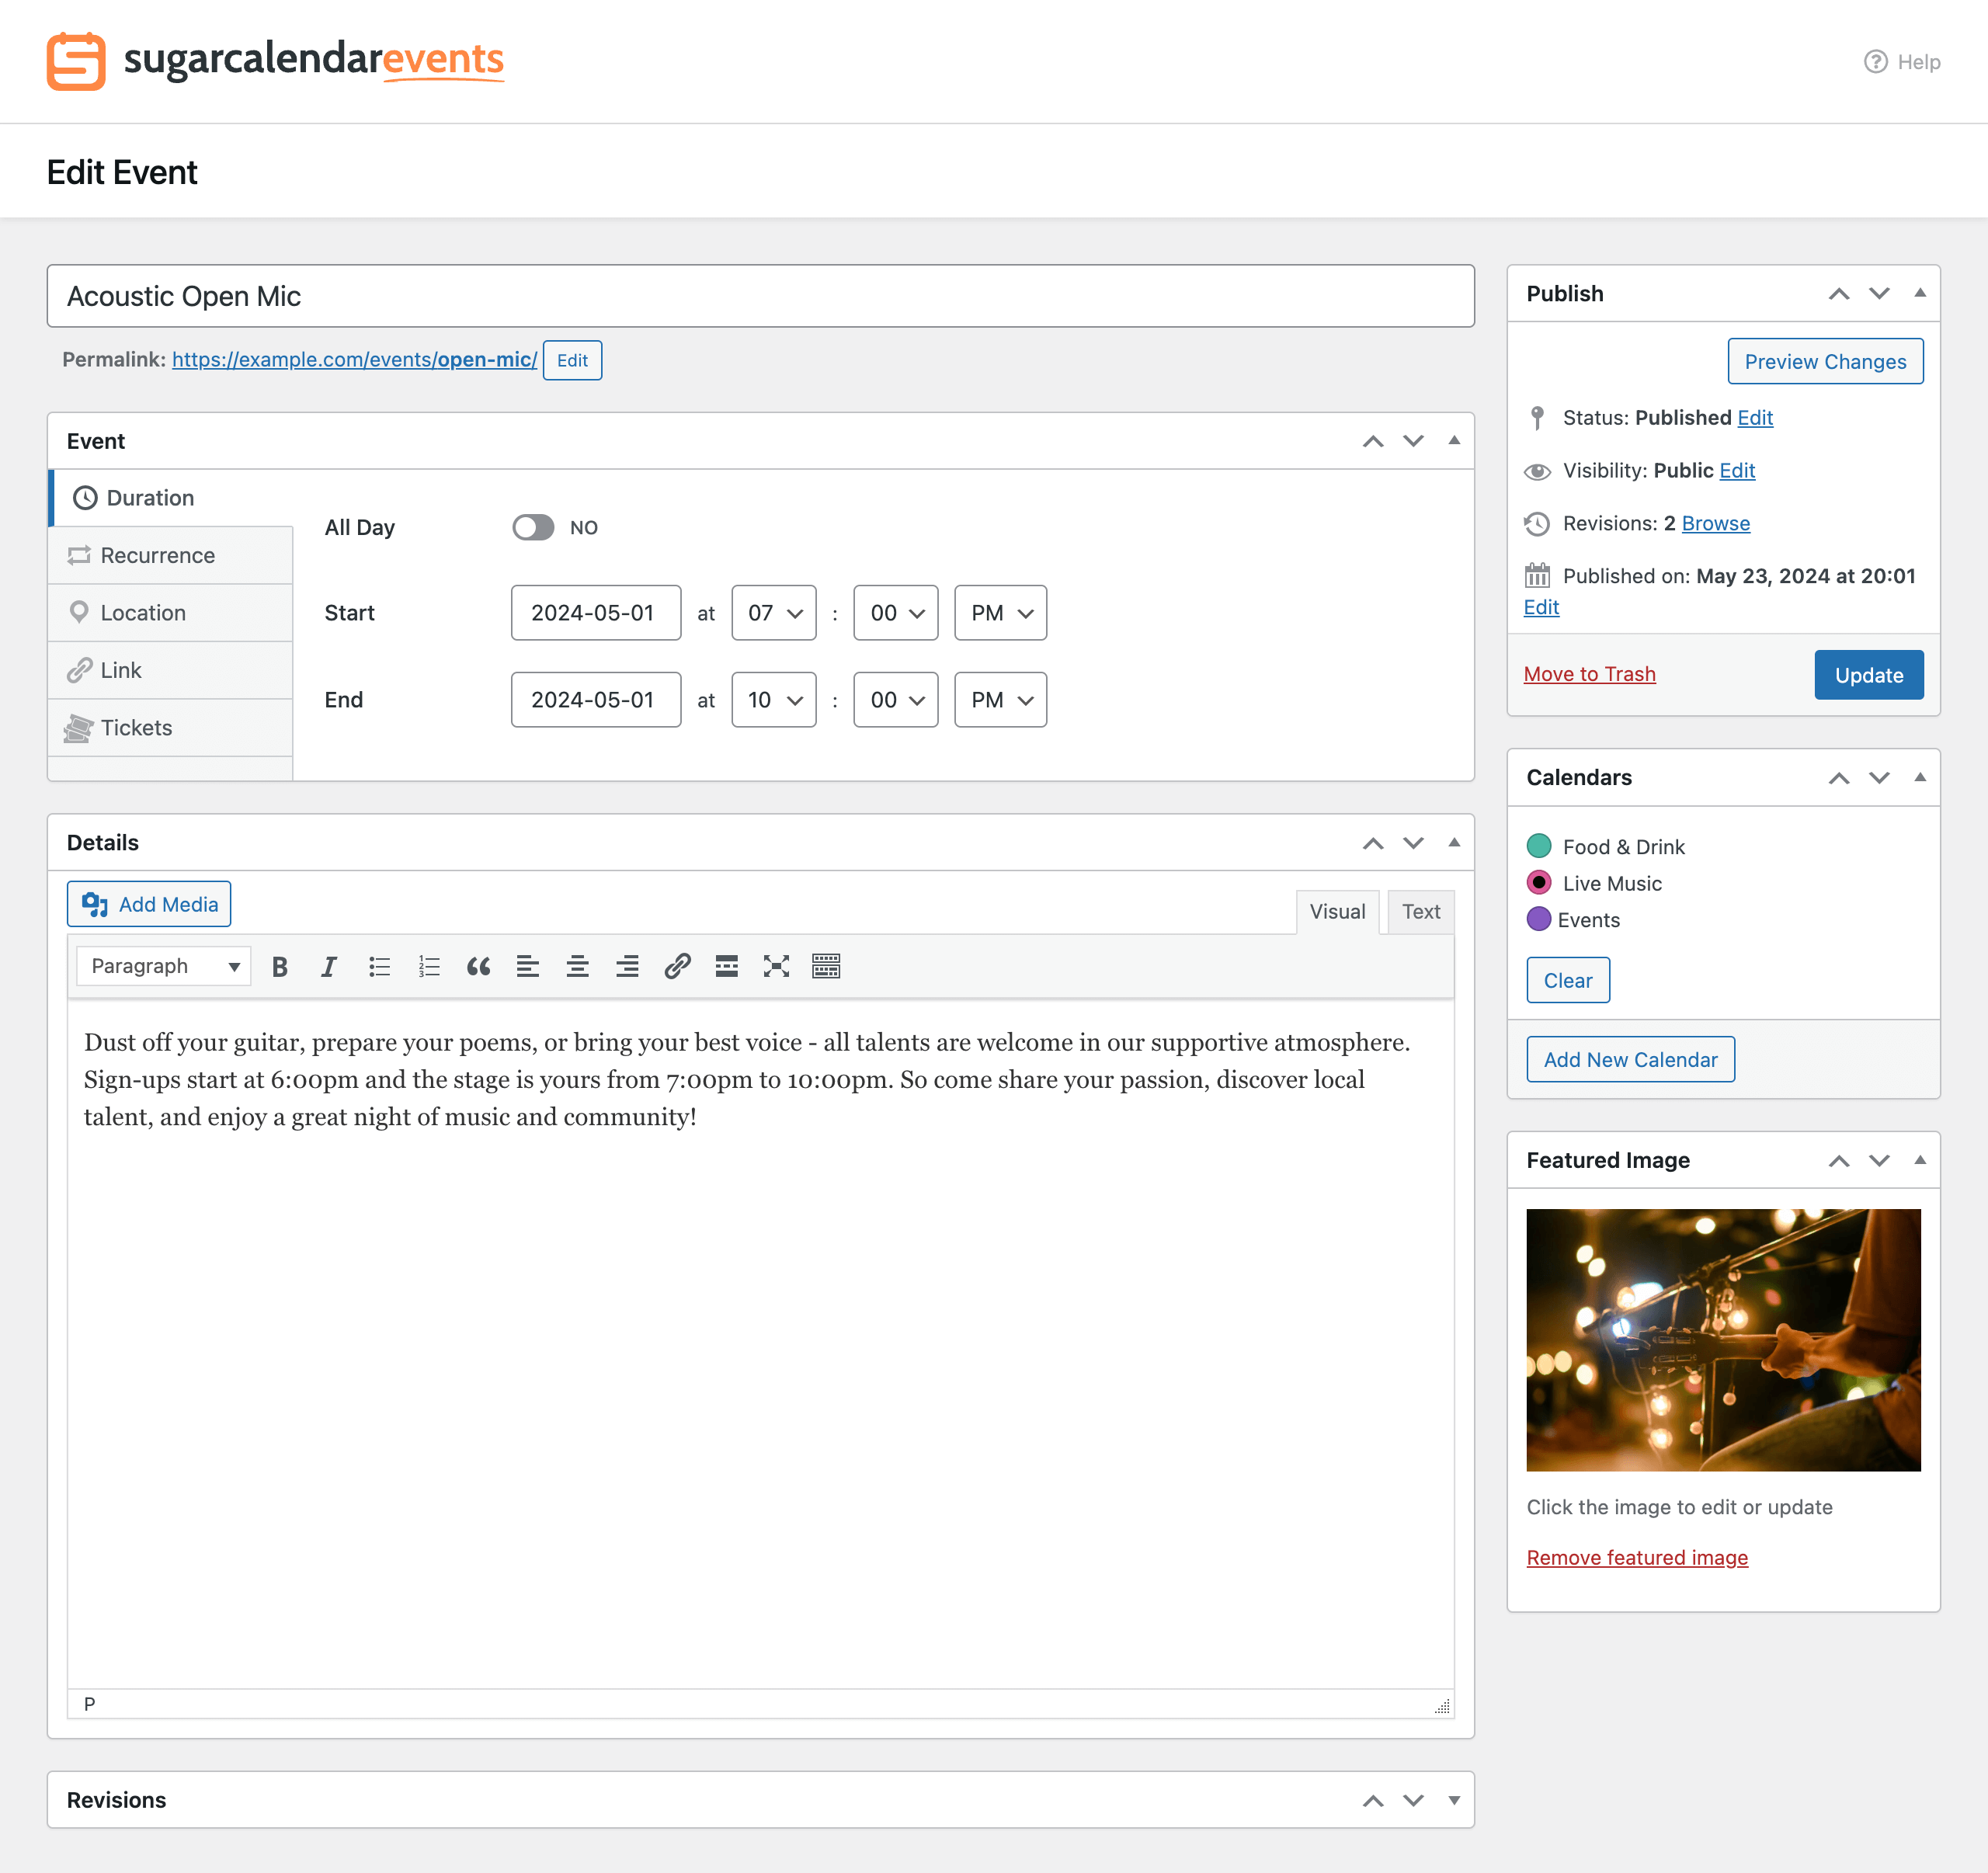This screenshot has height=1873, width=1988.
Task: Click Preview Changes
Action: 1826,361
